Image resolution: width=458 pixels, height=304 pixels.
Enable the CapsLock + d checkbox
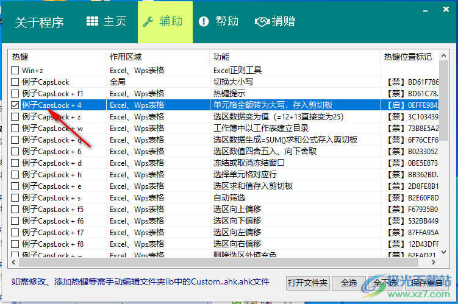tap(15, 163)
